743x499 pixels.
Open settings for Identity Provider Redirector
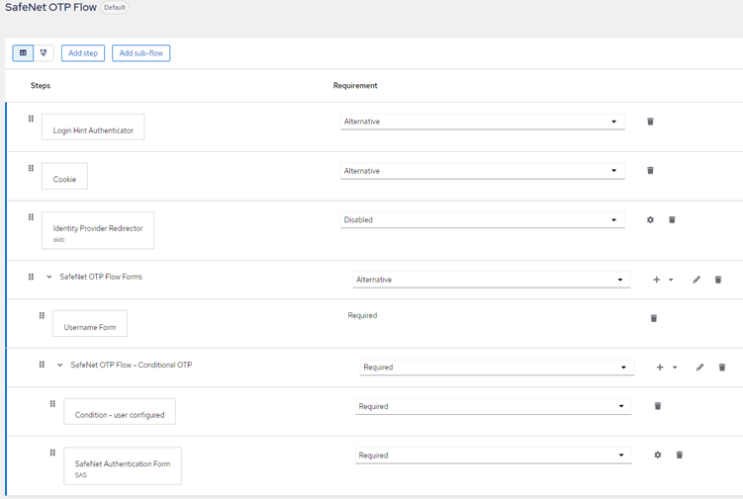650,219
